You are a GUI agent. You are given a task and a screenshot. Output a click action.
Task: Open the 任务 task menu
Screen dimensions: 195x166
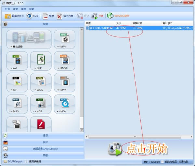(x=7, y=9)
